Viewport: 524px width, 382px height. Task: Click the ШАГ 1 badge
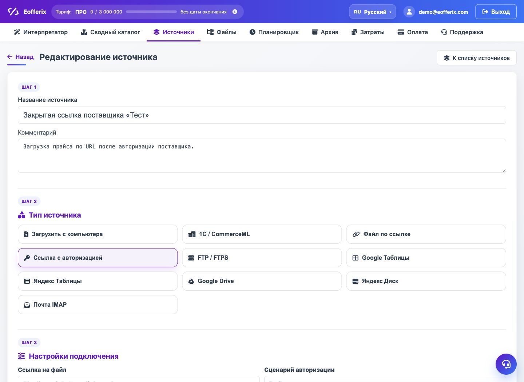(x=29, y=87)
